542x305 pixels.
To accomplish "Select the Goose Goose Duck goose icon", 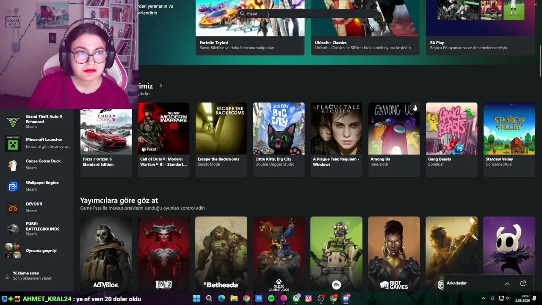I will (13, 165).
